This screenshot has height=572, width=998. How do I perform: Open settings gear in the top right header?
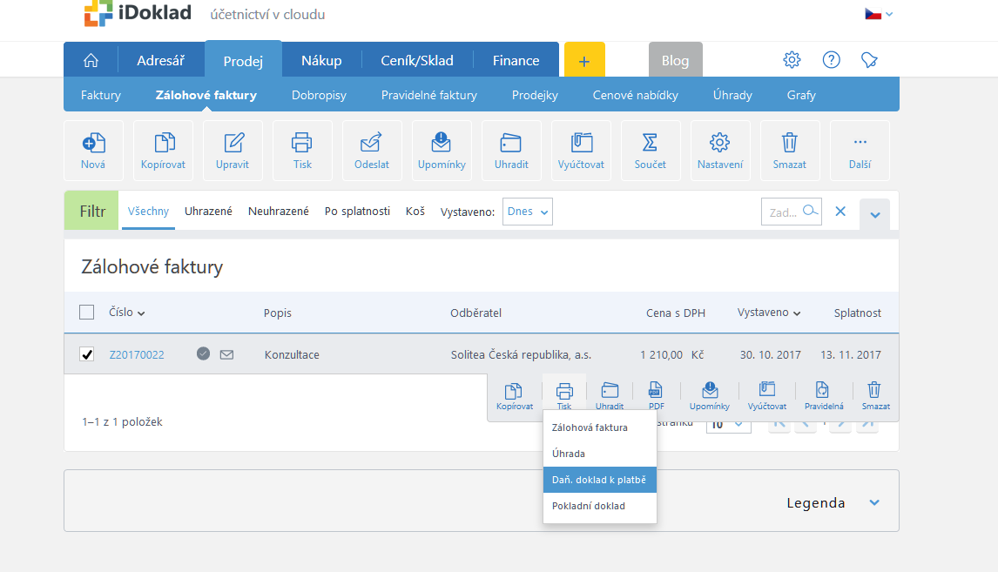[792, 60]
